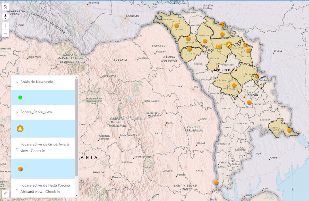This screenshot has width=309, height=201.
Task: Select the orange marker in Rezina district
Action: [248, 50]
